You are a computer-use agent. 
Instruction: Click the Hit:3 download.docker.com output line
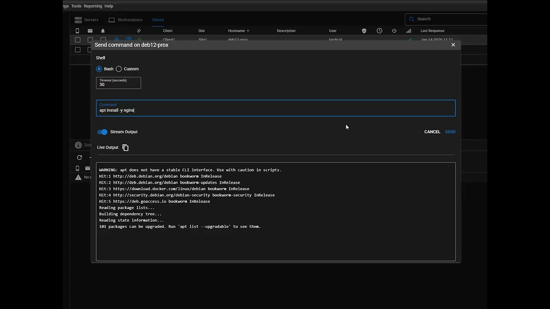(174, 189)
